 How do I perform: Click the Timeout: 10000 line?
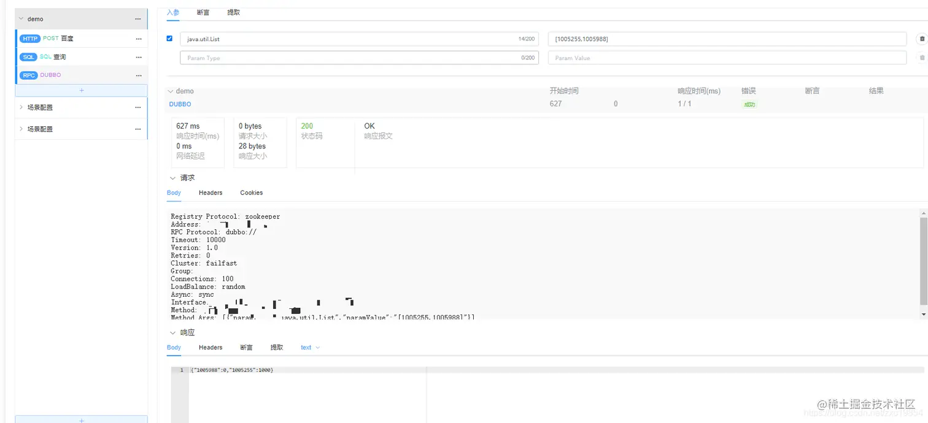pos(198,240)
